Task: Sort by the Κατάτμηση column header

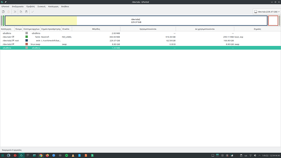Action: [x=7, y=29]
